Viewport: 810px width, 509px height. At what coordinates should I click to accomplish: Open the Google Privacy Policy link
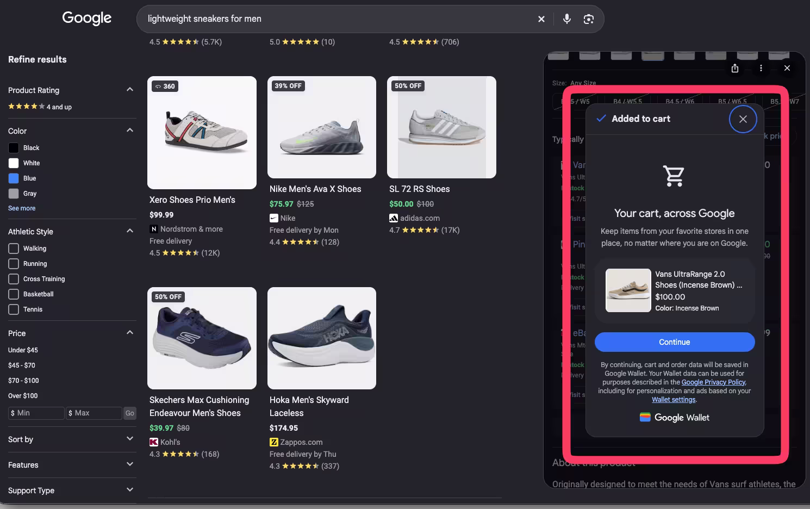(x=713, y=382)
